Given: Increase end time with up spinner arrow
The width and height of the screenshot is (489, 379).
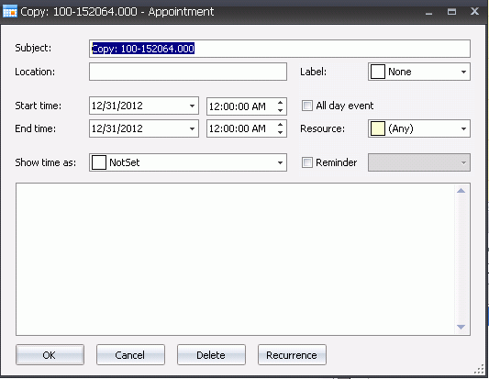Looking at the screenshot, I should [x=280, y=125].
